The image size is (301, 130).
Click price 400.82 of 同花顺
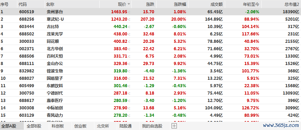tap(120, 41)
